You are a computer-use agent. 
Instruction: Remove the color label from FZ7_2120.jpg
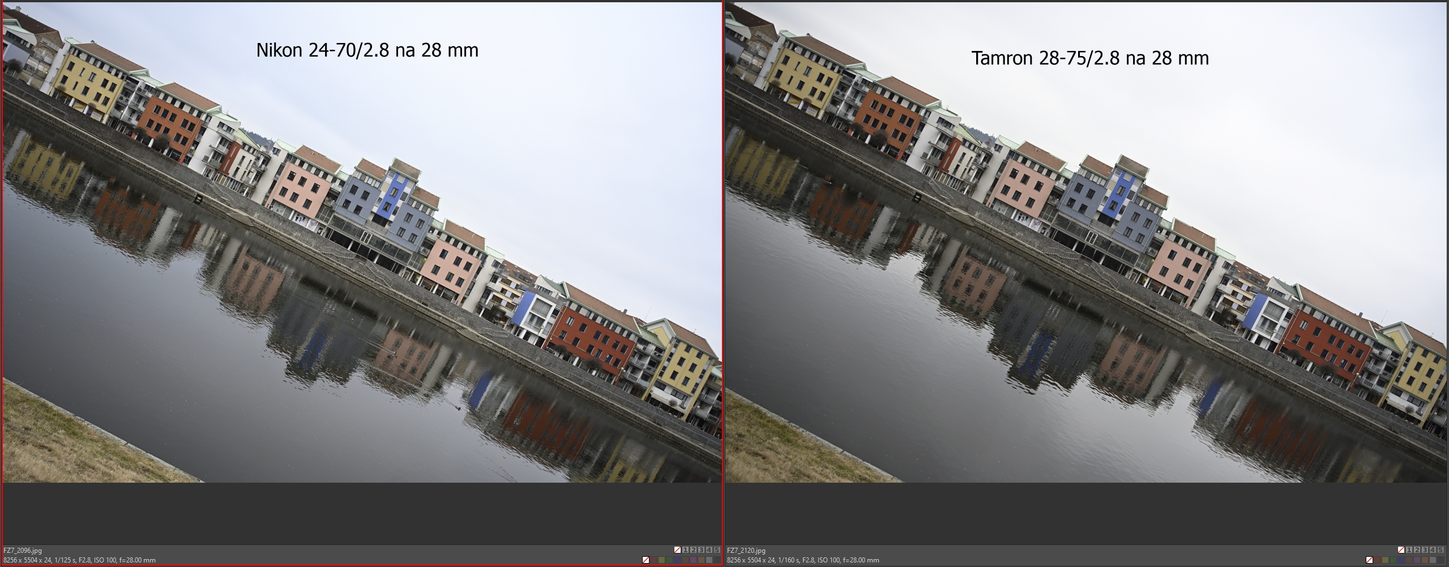1369,560
